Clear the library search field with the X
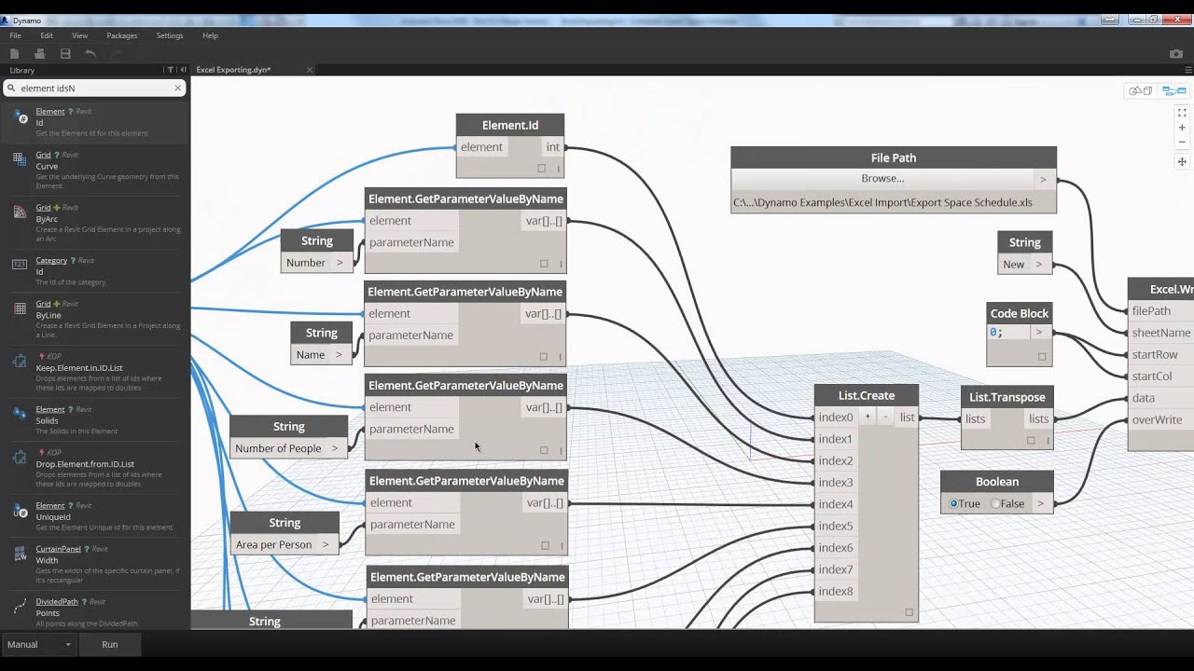1194x671 pixels. click(x=177, y=88)
